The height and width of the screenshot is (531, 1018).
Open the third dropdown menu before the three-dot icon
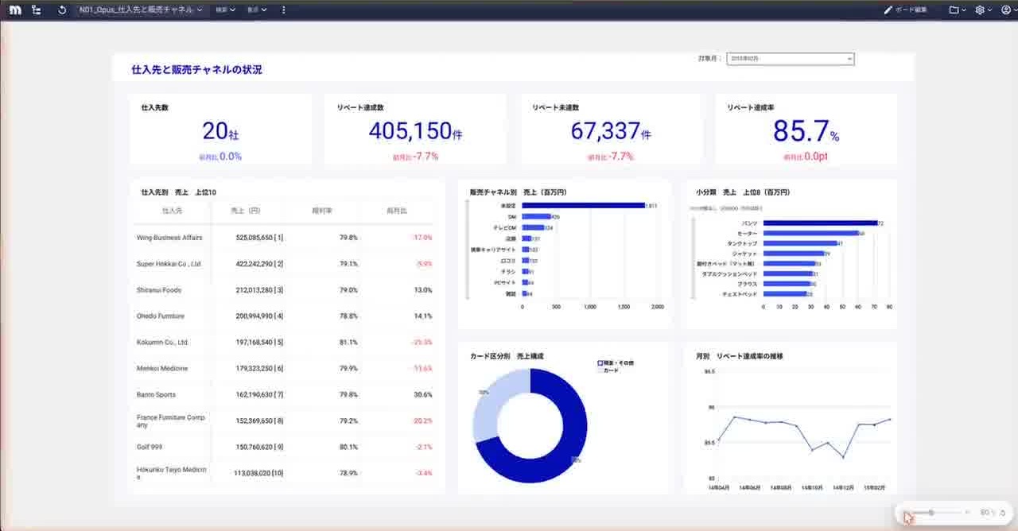pyautogui.click(x=256, y=10)
